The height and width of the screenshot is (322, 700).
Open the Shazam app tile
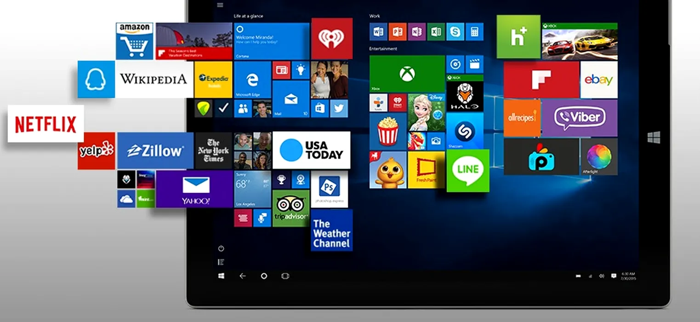[464, 132]
